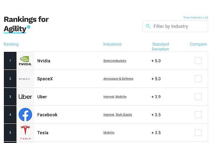Click the SpaceX logo icon

coord(25,79)
